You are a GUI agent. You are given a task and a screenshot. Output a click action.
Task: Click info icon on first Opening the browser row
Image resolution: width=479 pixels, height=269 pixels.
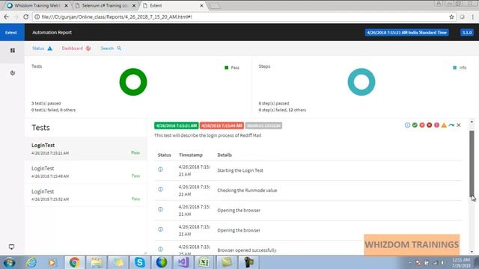point(160,209)
